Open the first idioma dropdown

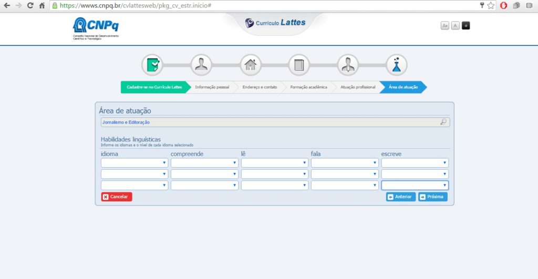coord(134,163)
